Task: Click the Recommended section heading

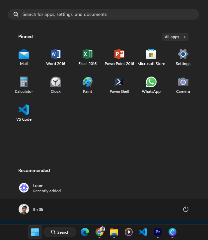Action: point(34,170)
